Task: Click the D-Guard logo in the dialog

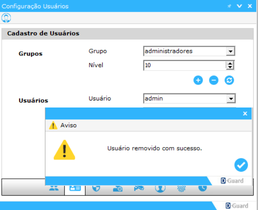Action: (x=232, y=181)
